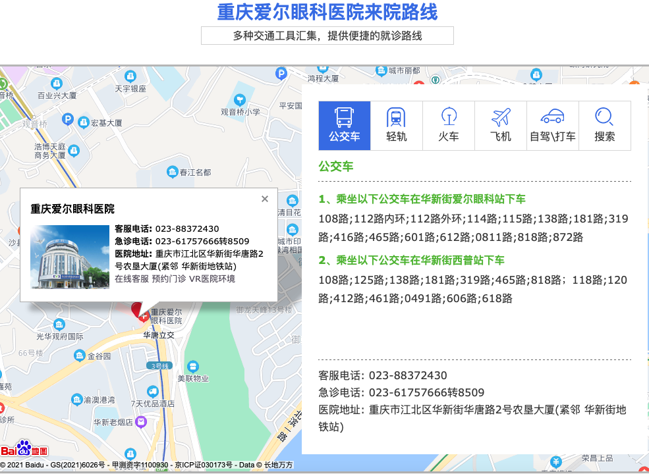This screenshot has width=649, height=474.
Task: Click the 城市丽都 building map icon
Action: click(381, 70)
